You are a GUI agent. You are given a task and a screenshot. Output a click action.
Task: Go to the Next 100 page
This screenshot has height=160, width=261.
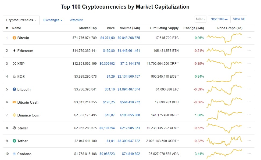pos(219,19)
